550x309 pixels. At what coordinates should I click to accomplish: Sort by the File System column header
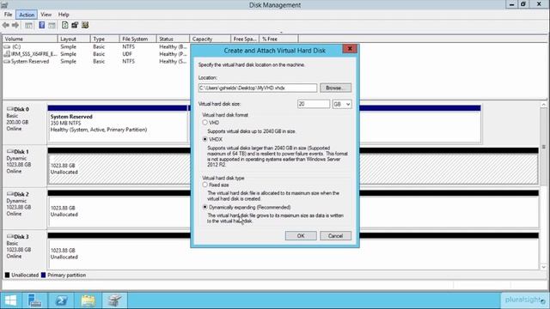[137, 39]
